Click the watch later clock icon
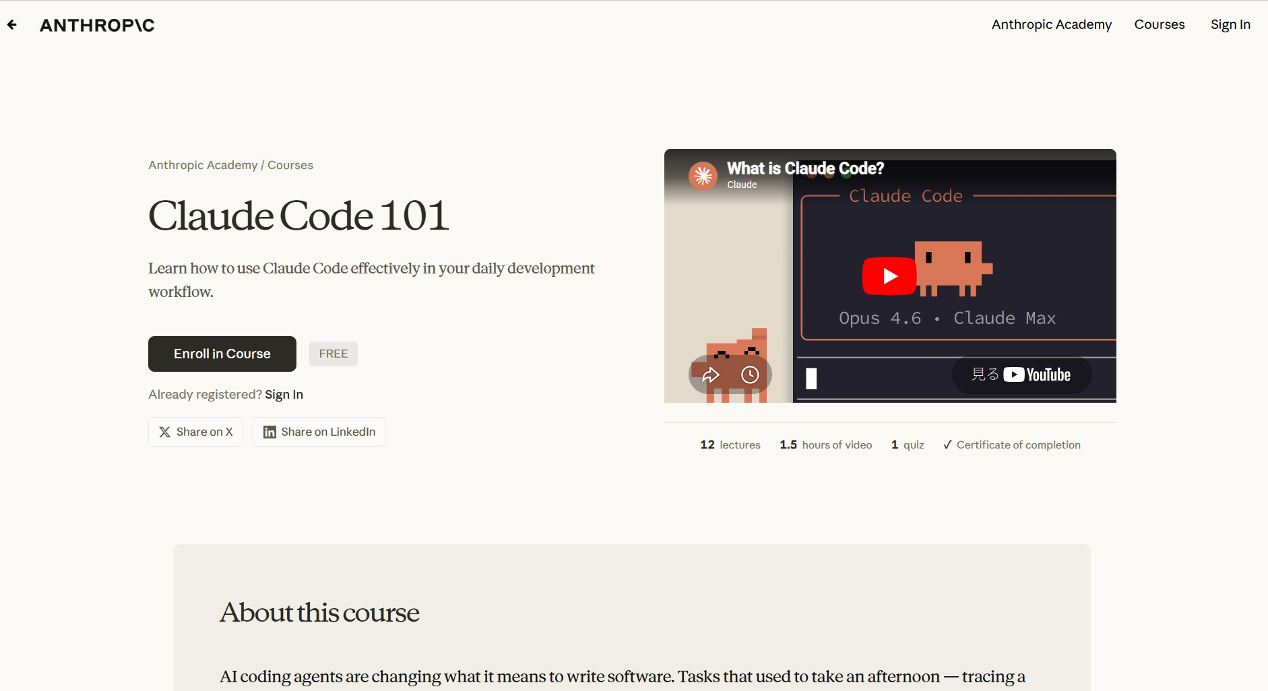Viewport: 1268px width, 691px height. coord(750,375)
